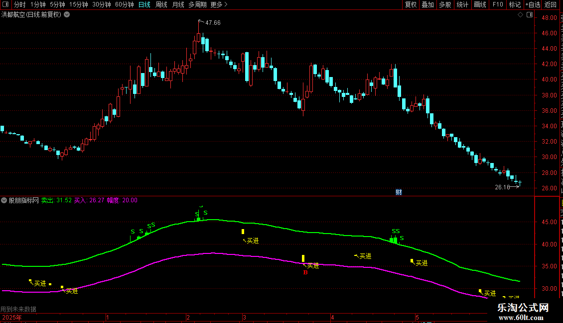Switch to 月线 monthly chart
Image resolution: width=563 pixels, height=323 pixels.
pos(178,4)
